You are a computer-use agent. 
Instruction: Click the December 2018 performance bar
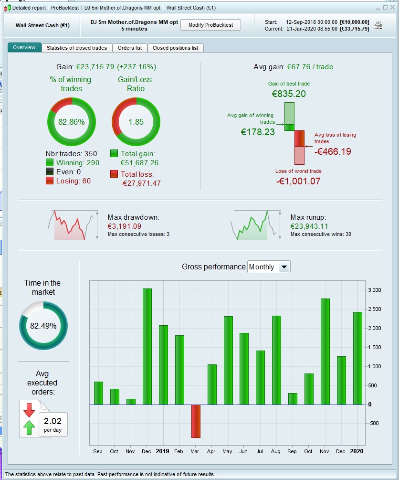point(147,347)
